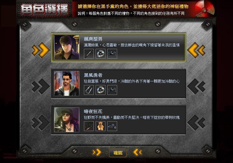Click the helmet icon under 黑風勇者

[x=101, y=90]
